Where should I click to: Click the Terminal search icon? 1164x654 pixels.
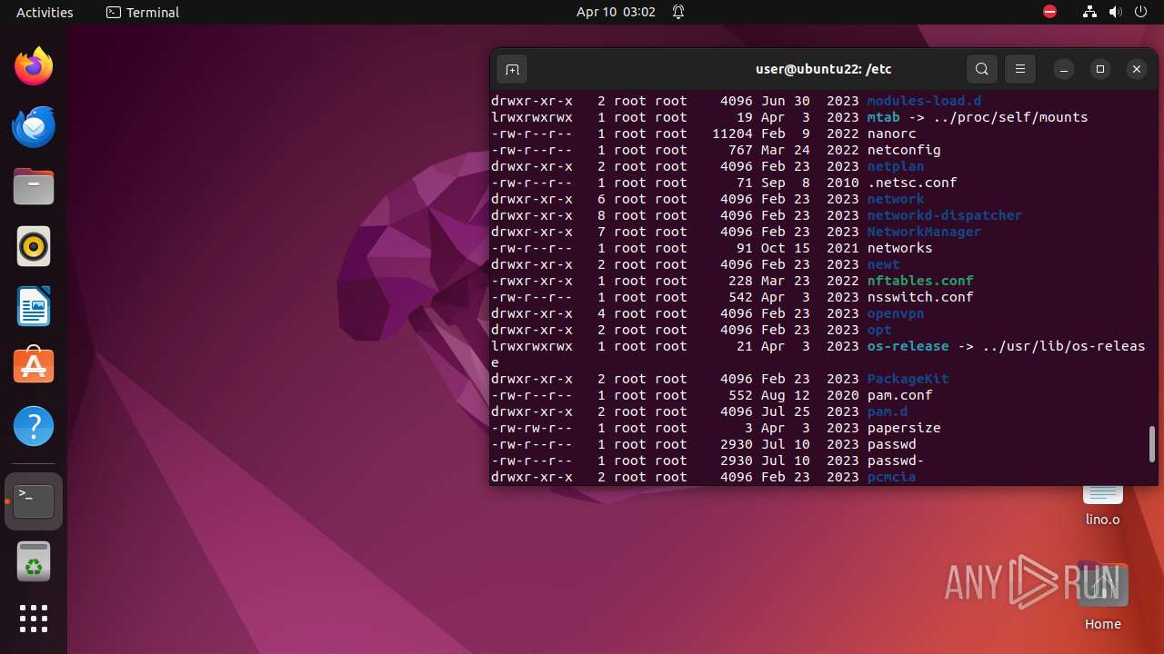[982, 69]
